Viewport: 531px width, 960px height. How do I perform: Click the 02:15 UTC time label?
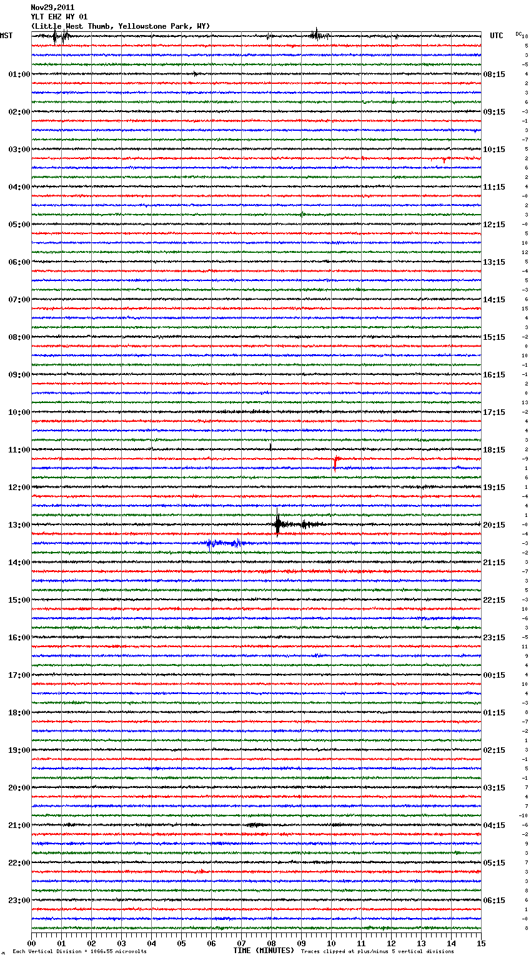click(x=494, y=750)
